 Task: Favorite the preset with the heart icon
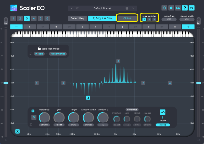click(x=77, y=8)
